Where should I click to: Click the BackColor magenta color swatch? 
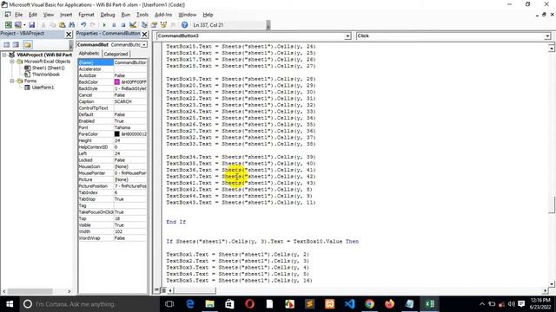point(117,82)
